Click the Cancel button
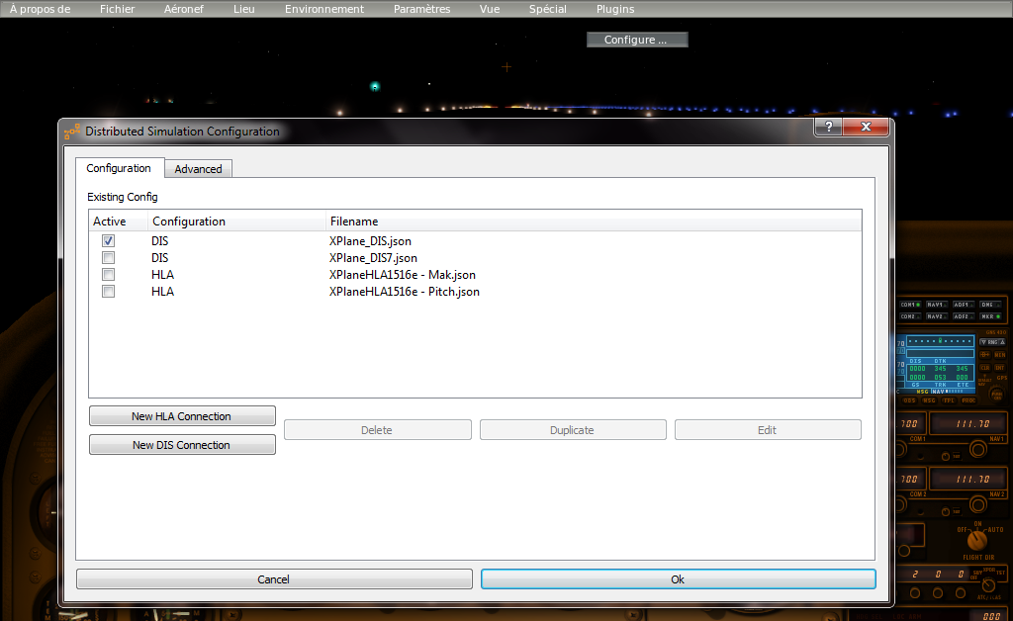 coord(273,579)
